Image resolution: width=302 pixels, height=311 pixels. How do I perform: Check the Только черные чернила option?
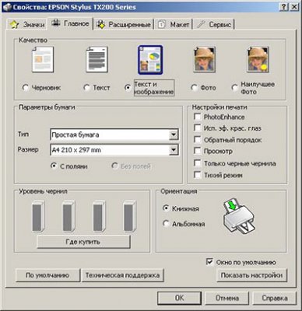click(x=198, y=163)
